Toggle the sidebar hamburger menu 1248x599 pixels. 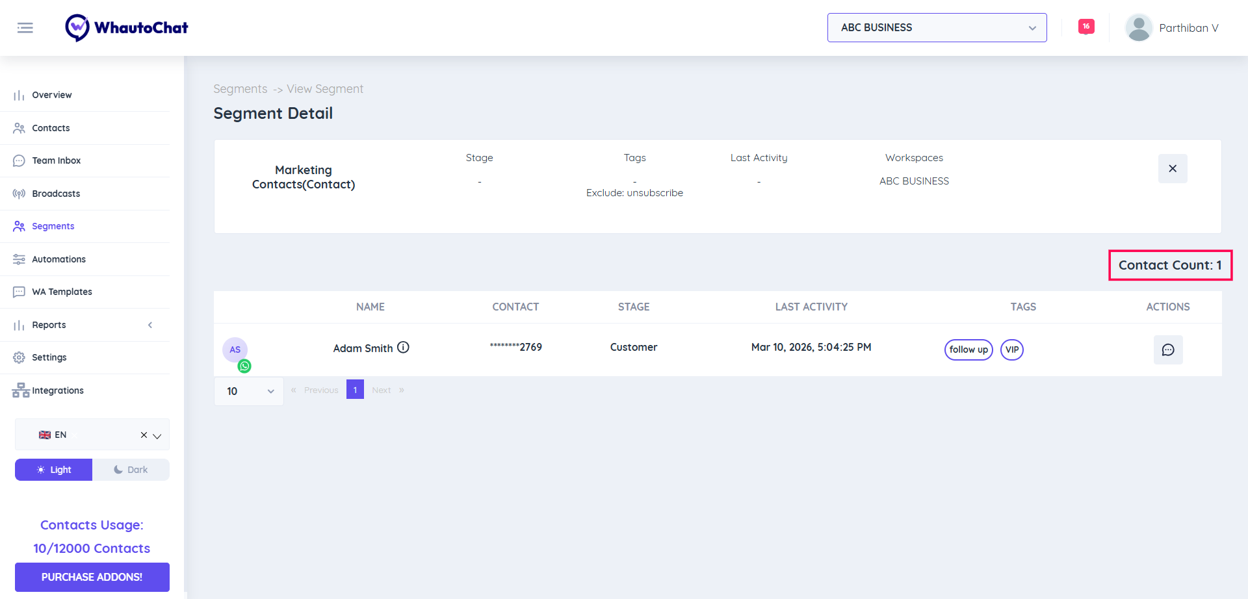click(x=25, y=27)
